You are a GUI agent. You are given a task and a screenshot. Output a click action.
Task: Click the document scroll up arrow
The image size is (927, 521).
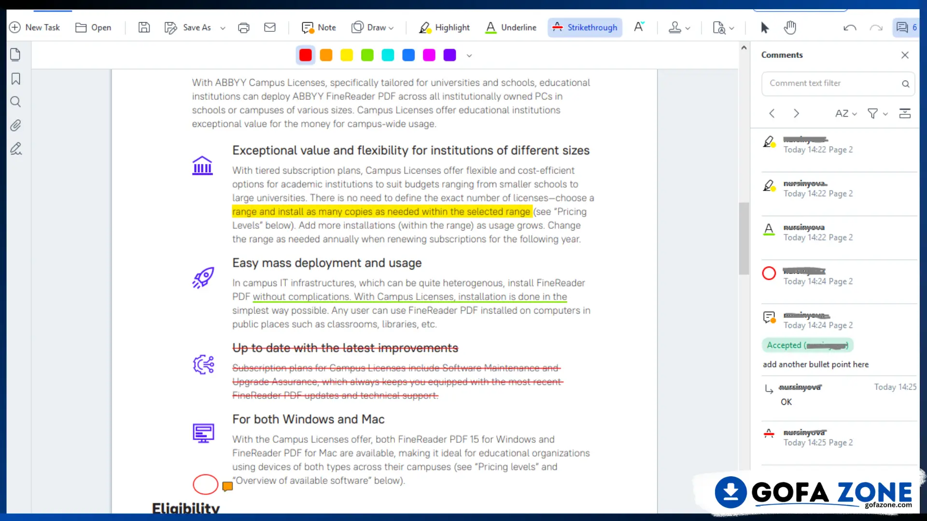[744, 47]
